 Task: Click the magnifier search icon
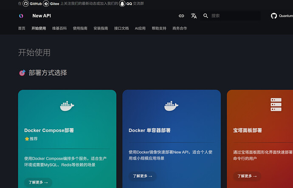[206, 16]
